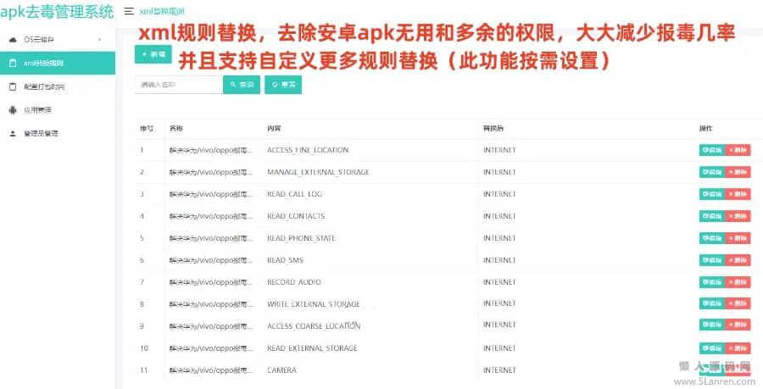
Task: Click the cloud icon beside OS云储存
Action: 13,39
